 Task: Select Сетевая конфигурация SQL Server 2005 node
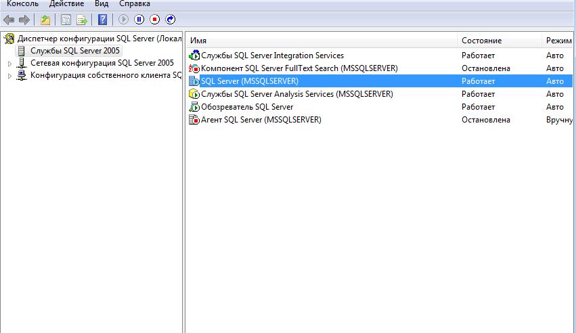[x=102, y=63]
